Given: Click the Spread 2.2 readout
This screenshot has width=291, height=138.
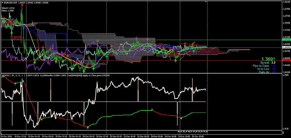Looking at the screenshot, I should 268,63.
